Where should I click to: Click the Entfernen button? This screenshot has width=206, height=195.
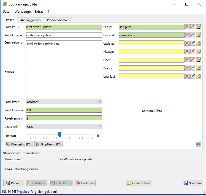85,183
